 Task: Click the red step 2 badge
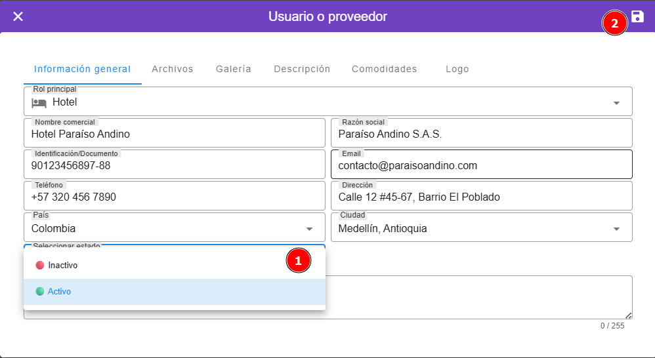[614, 24]
